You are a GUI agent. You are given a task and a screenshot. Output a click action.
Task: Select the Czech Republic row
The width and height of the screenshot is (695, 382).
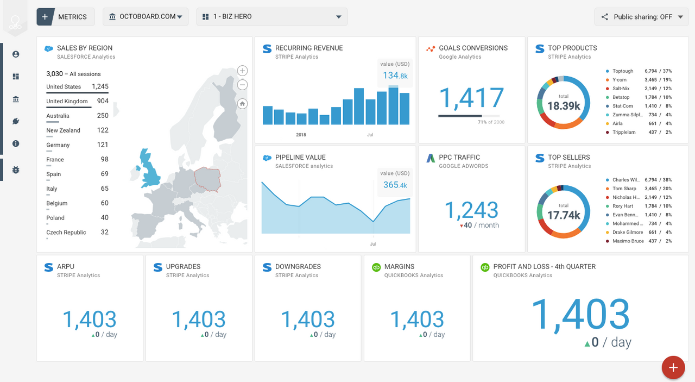(x=77, y=233)
